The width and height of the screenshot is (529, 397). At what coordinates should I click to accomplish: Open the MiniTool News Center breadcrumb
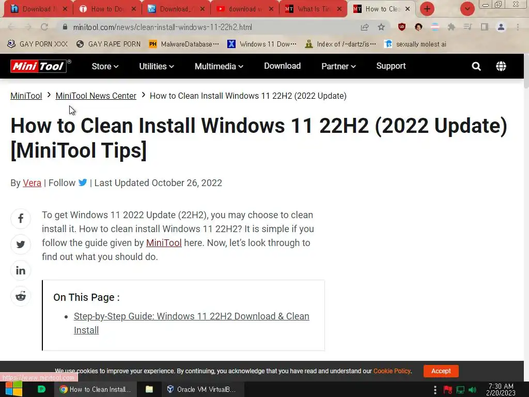[x=96, y=96]
